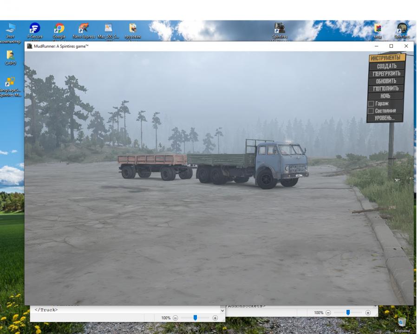The width and height of the screenshot is (418, 334).
Task: Open the F-Secure desktop icon
Action: 35,29
